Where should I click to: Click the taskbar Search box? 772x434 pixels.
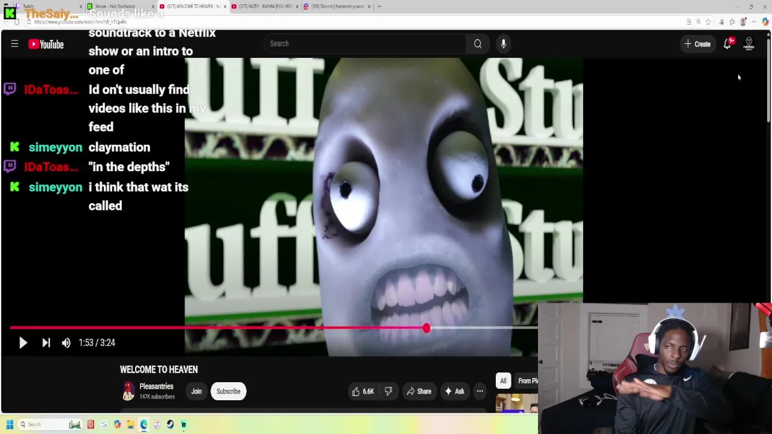(50, 424)
